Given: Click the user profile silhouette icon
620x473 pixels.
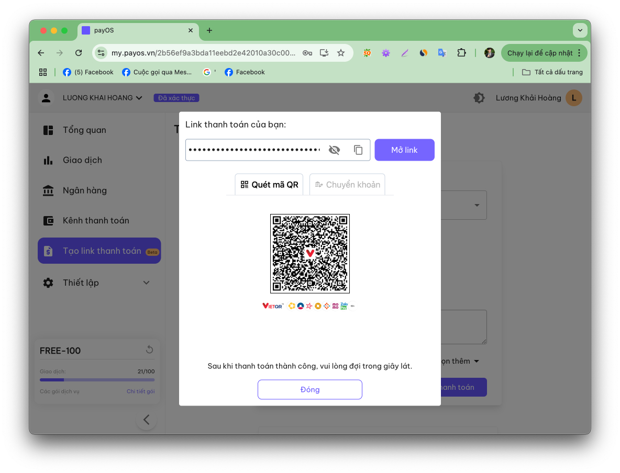Looking at the screenshot, I should tap(46, 98).
